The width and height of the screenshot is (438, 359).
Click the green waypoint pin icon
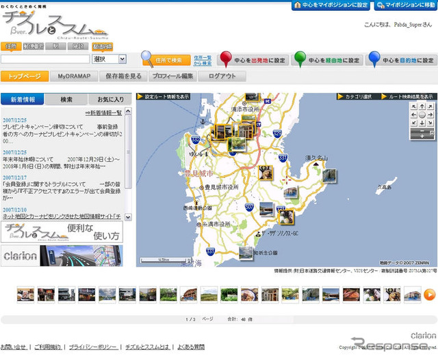[300, 58]
